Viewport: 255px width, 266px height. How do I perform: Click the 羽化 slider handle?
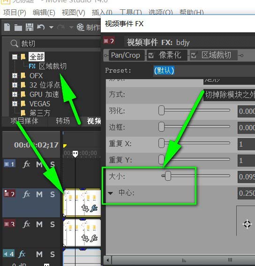click(161, 110)
